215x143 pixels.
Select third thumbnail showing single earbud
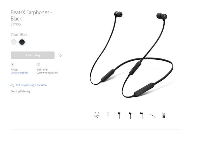pyautogui.click(x=119, y=115)
